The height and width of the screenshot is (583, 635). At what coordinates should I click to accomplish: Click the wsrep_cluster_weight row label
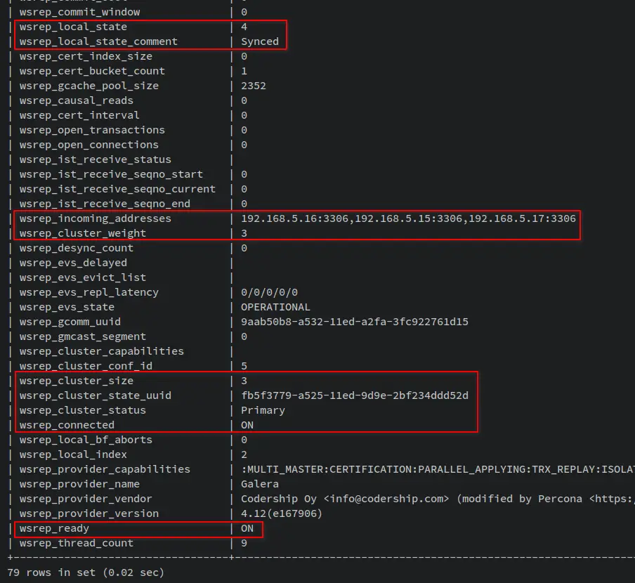click(83, 233)
